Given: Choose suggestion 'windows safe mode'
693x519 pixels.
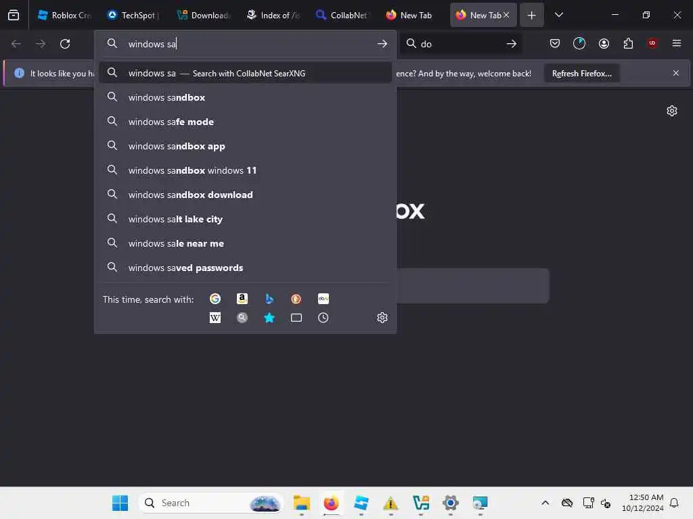Looking at the screenshot, I should click(x=245, y=122).
